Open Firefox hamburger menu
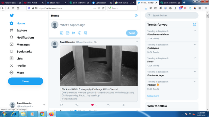 206,8
